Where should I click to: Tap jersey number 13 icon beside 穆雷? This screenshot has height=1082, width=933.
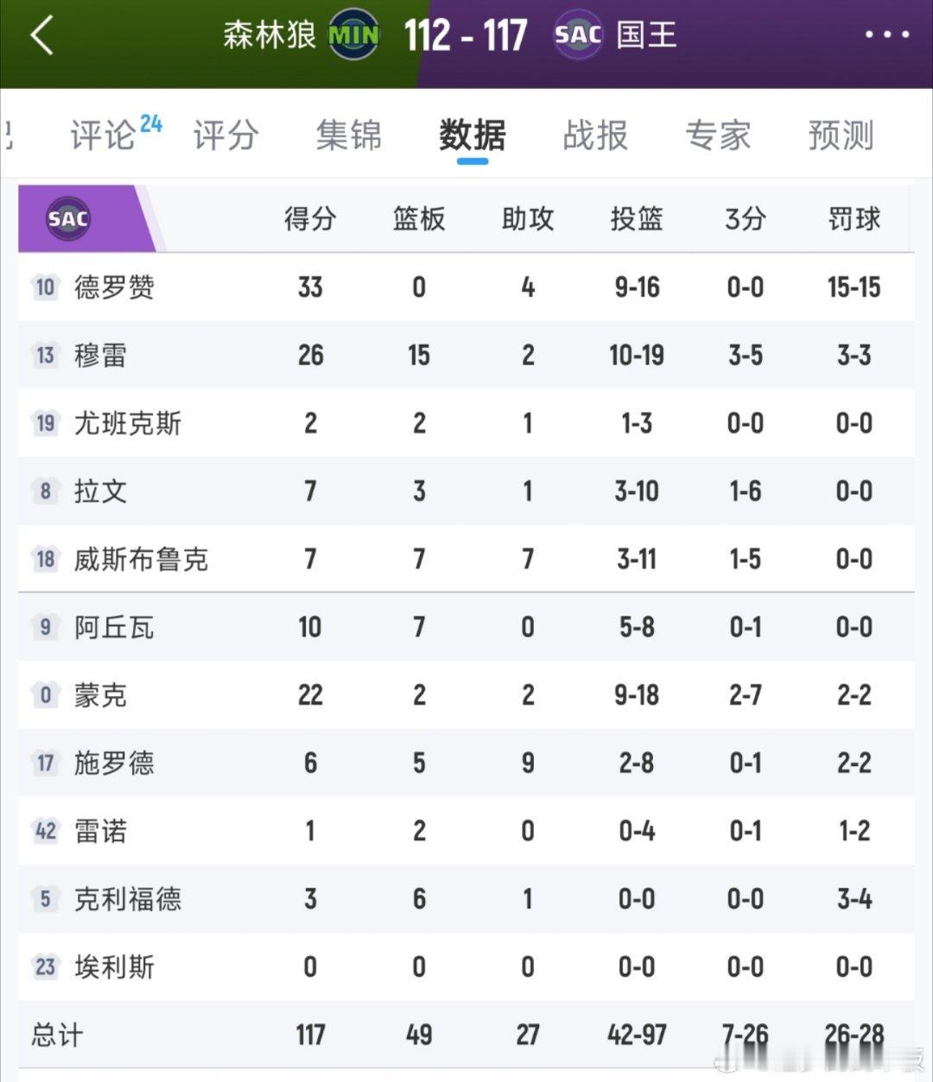45,355
